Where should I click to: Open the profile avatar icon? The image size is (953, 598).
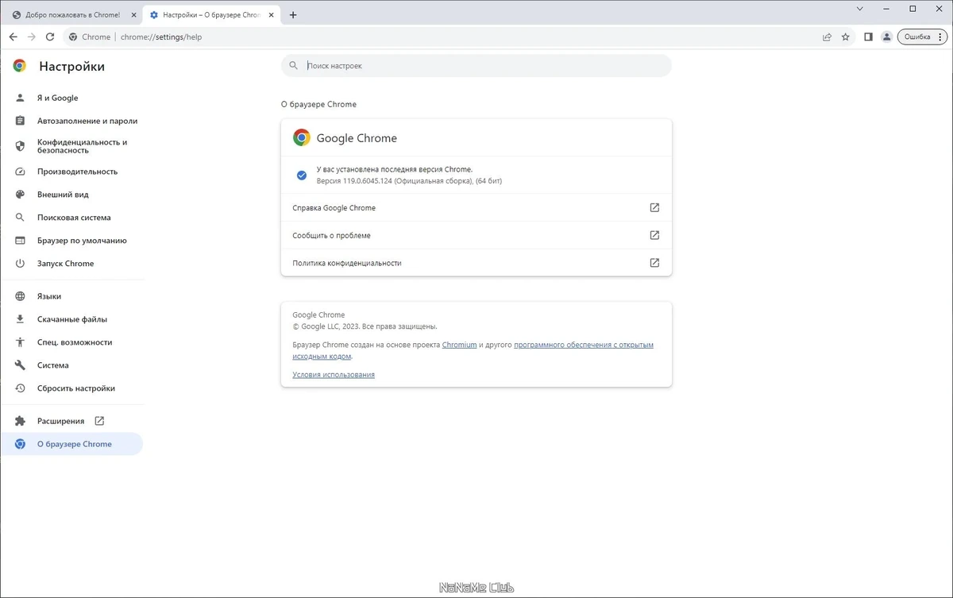pyautogui.click(x=887, y=37)
